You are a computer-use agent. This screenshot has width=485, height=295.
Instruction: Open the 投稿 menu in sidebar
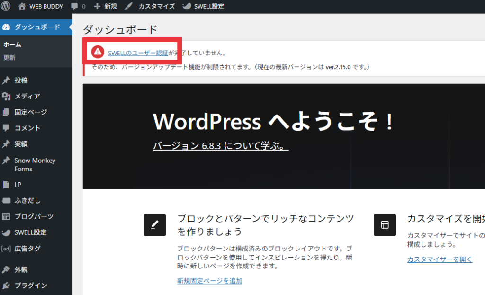click(x=21, y=80)
